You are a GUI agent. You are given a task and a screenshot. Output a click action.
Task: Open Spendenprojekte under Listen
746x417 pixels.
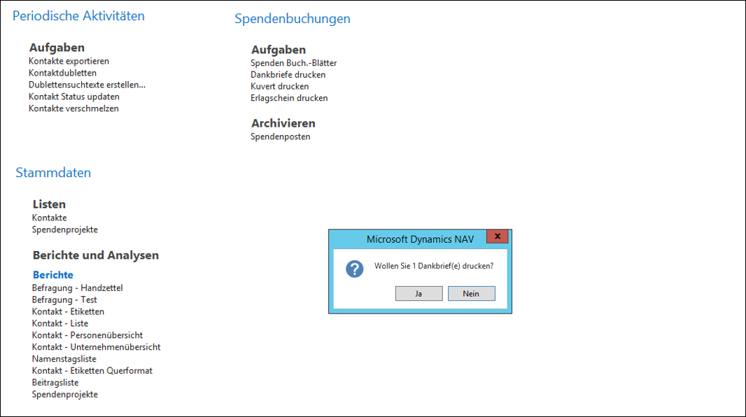(65, 229)
